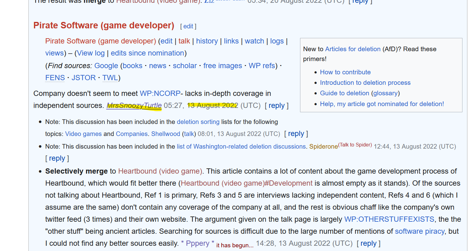Open Spiderone's user page link
The image size is (468, 251).
pyautogui.click(x=324, y=146)
